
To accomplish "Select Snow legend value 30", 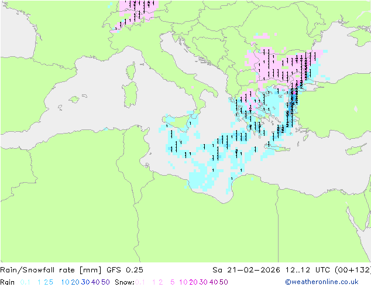I will [x=204, y=282].
